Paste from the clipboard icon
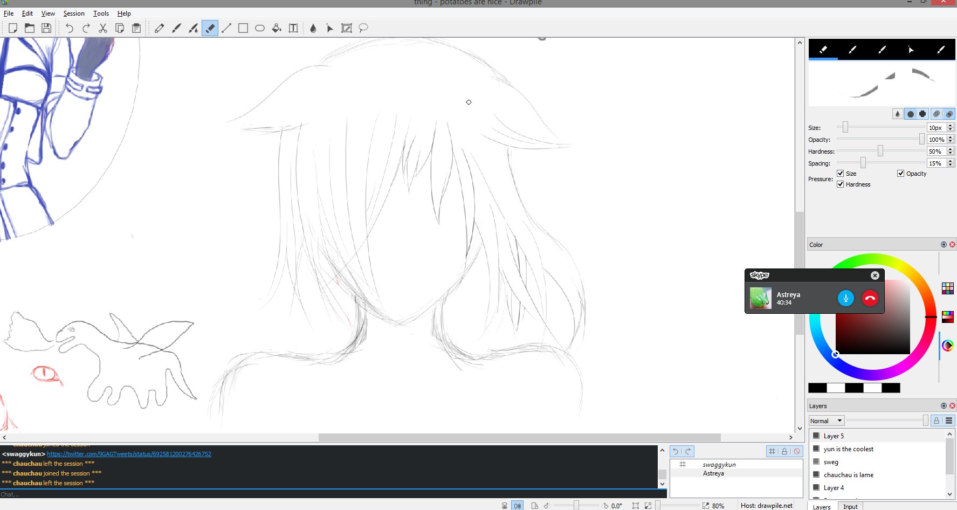 [136, 28]
